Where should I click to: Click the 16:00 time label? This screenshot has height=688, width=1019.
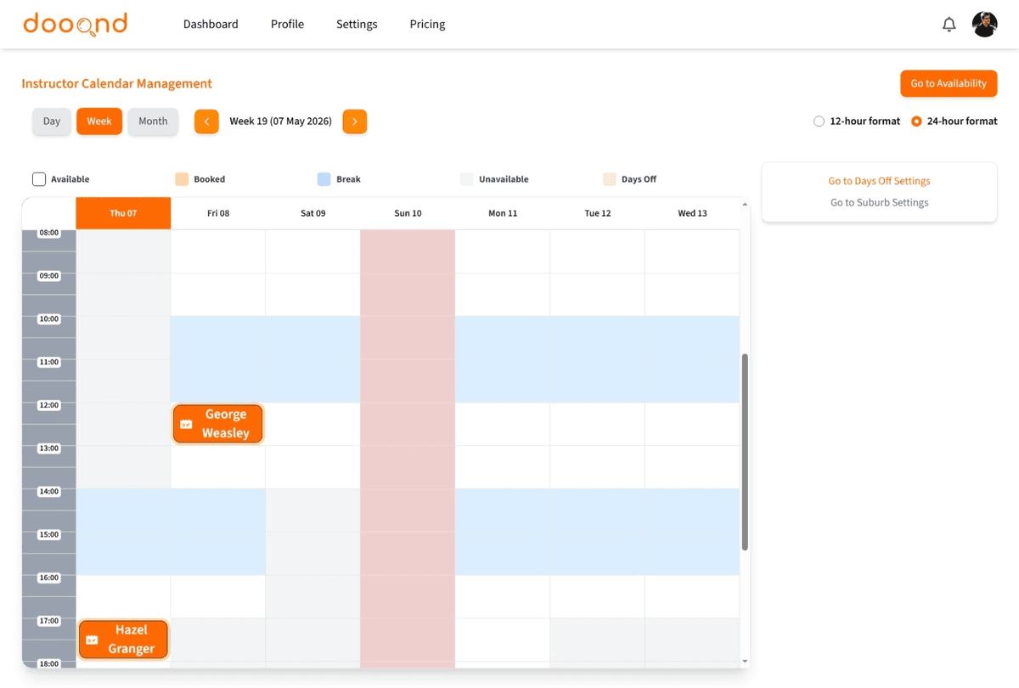(x=49, y=578)
